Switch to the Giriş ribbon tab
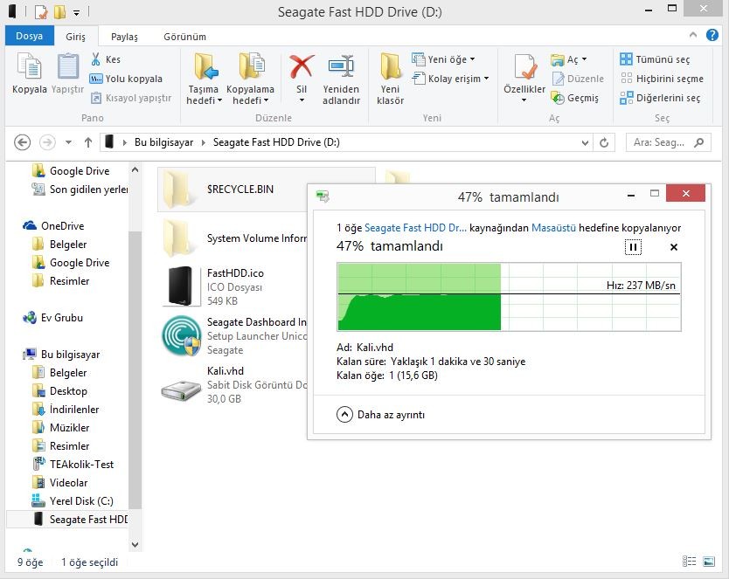The width and height of the screenshot is (729, 579). pyautogui.click(x=75, y=36)
